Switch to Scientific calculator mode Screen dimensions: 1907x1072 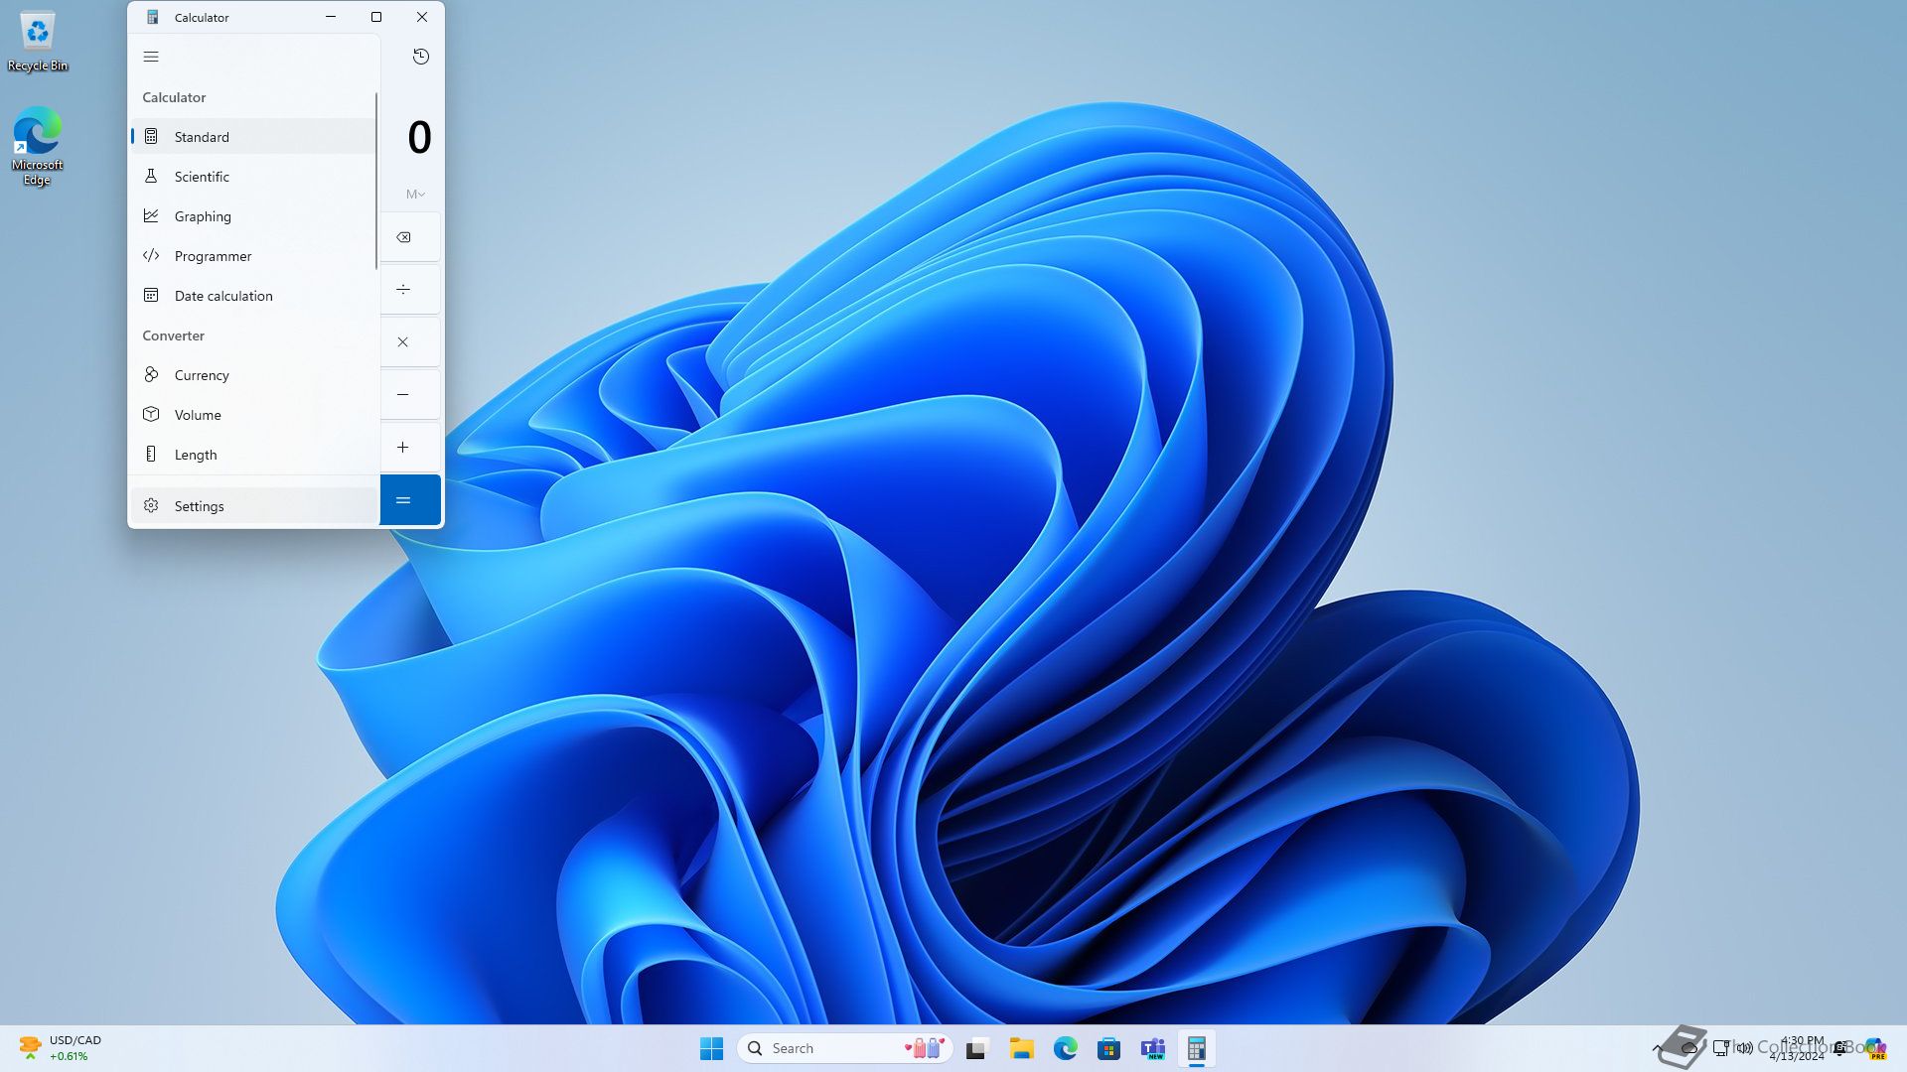[253, 177]
